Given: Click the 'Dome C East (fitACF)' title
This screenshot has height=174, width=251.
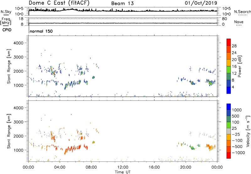Looking at the screenshot, I should [59, 3].
